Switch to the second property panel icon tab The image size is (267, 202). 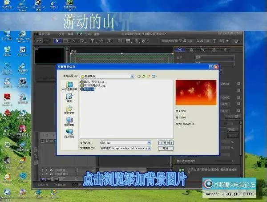pyautogui.click(x=191, y=49)
